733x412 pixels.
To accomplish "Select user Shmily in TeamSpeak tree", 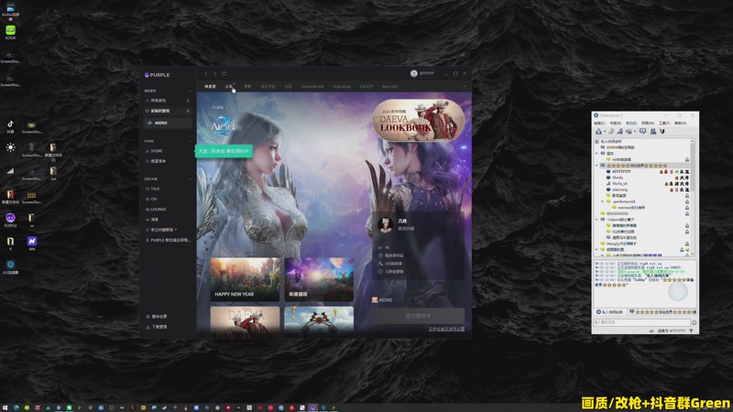I will tap(618, 178).
